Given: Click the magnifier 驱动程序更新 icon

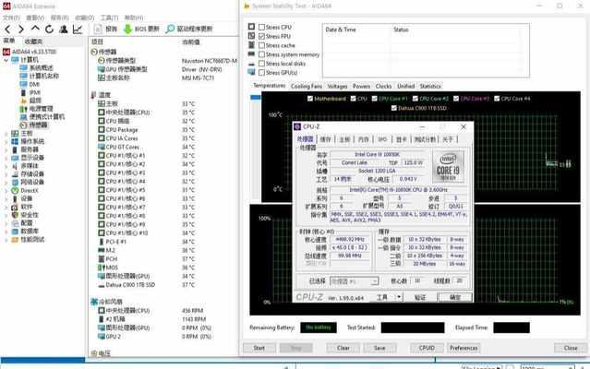Looking at the screenshot, I should point(170,29).
